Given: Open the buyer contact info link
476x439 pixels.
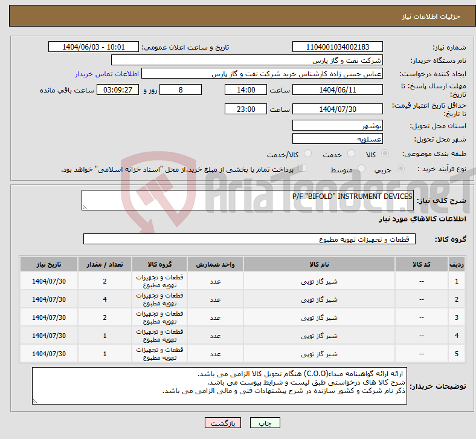Looking at the screenshot, I should 107,74.
